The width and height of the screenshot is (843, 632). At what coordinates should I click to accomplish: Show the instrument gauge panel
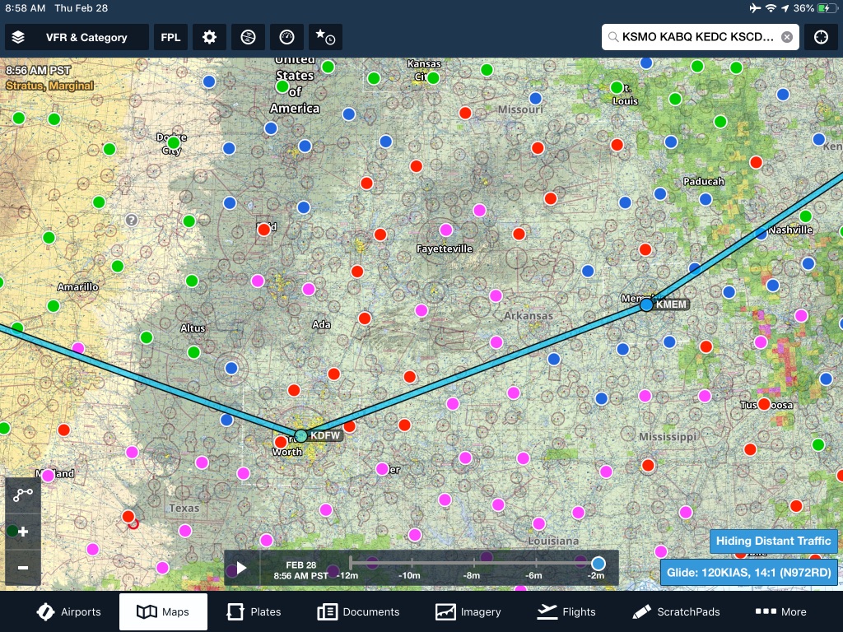coord(286,37)
